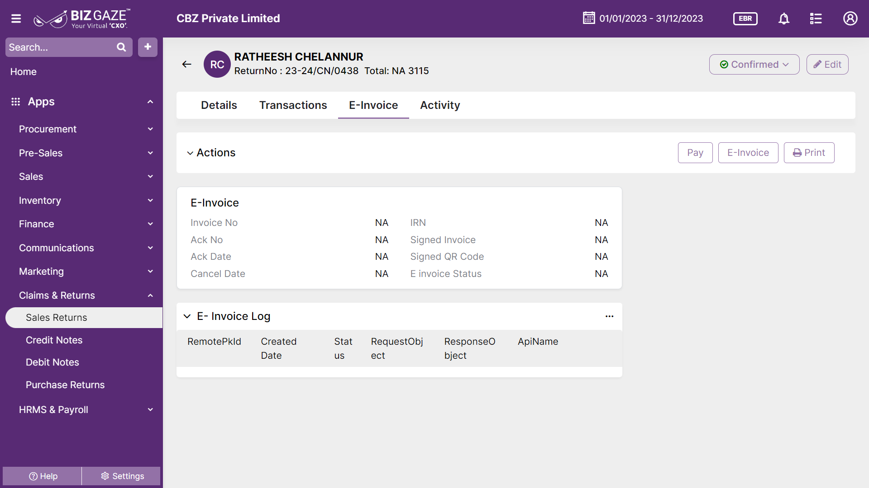Click the Invoice No label

coord(214,223)
